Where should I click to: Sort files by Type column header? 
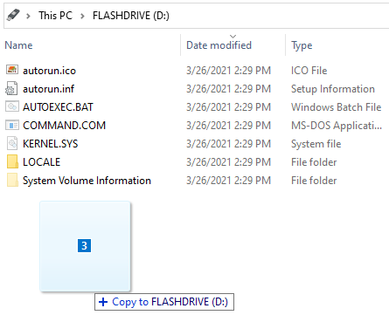click(302, 45)
